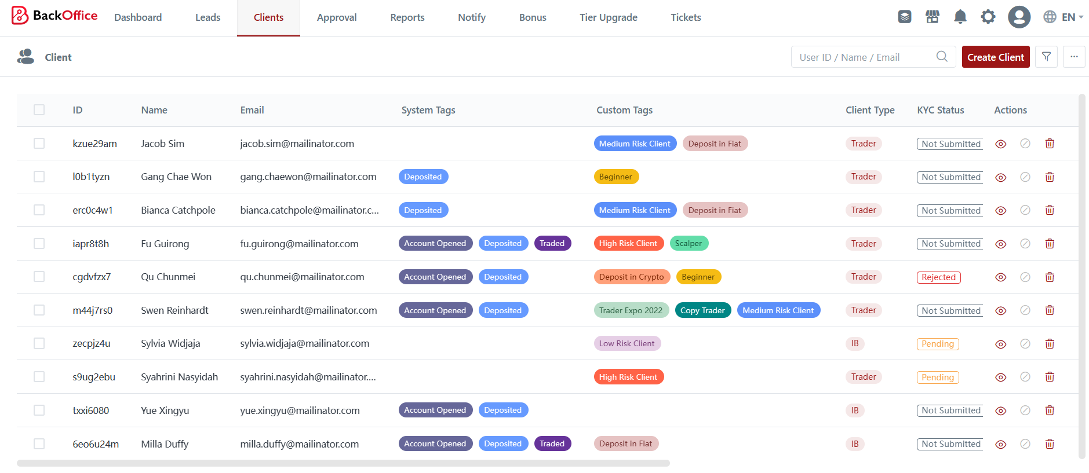Open the notifications bell icon
The height and width of the screenshot is (473, 1089).
click(960, 17)
